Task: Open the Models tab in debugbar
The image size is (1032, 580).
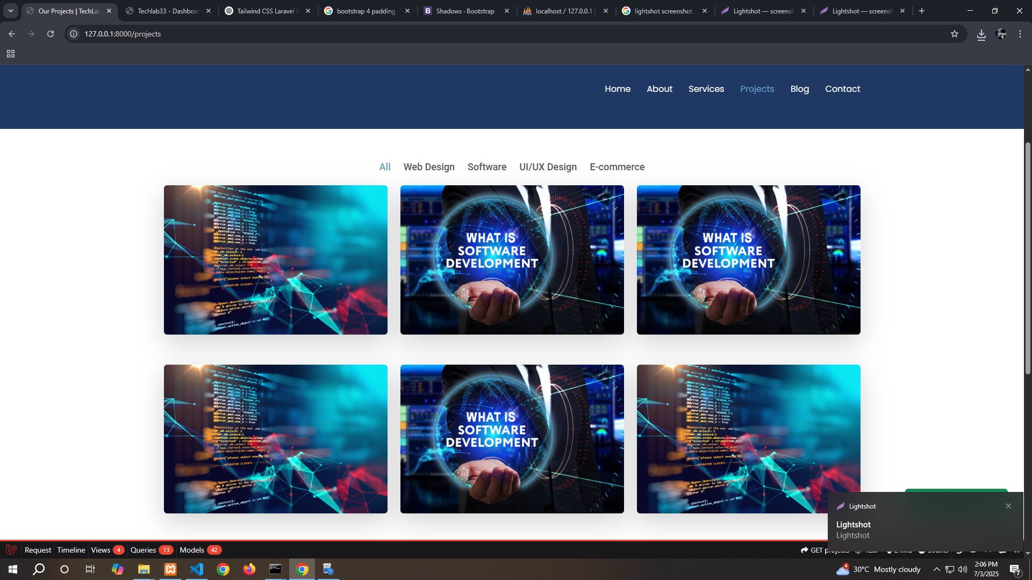Action: [x=192, y=550]
